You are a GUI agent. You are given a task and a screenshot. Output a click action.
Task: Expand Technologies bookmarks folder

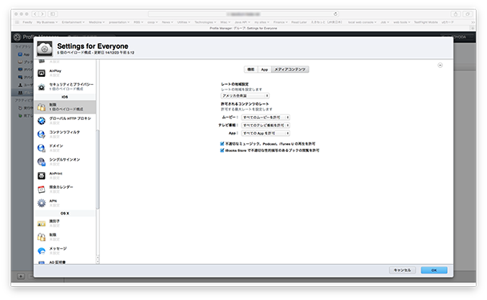[x=206, y=22]
